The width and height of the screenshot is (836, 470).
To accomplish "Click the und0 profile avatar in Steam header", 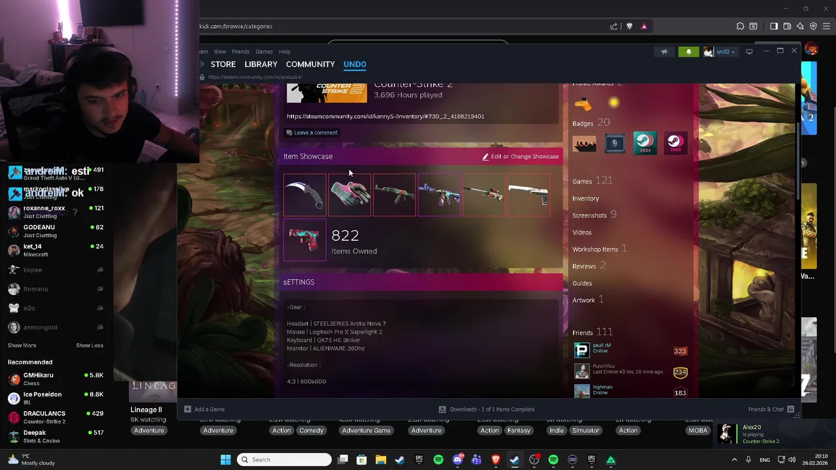I will pyautogui.click(x=709, y=52).
